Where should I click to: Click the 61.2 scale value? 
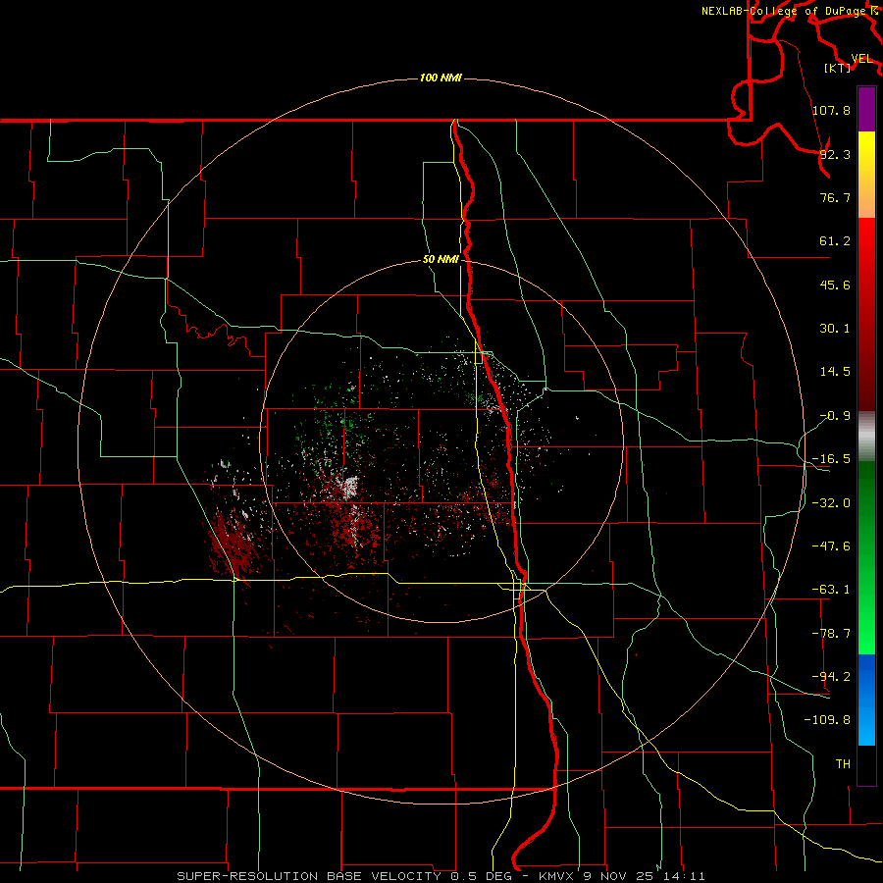coord(835,241)
